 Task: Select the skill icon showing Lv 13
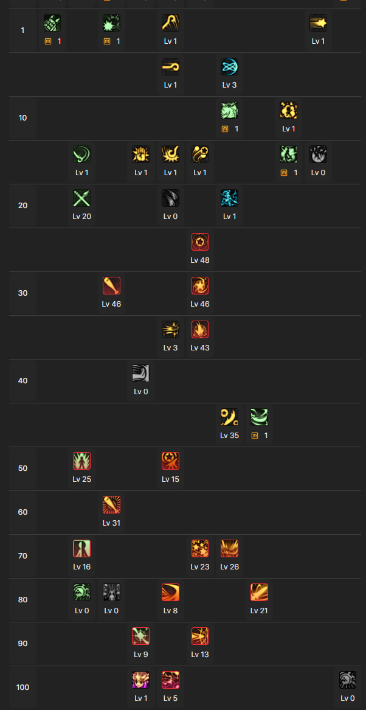pos(200,636)
